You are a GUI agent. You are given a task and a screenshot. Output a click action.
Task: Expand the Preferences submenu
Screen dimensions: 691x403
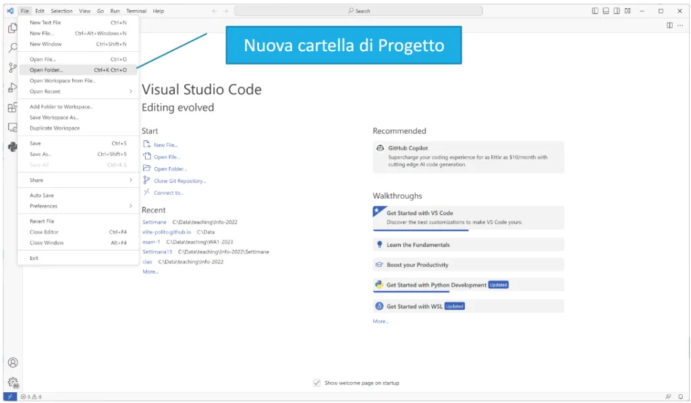[x=78, y=206]
